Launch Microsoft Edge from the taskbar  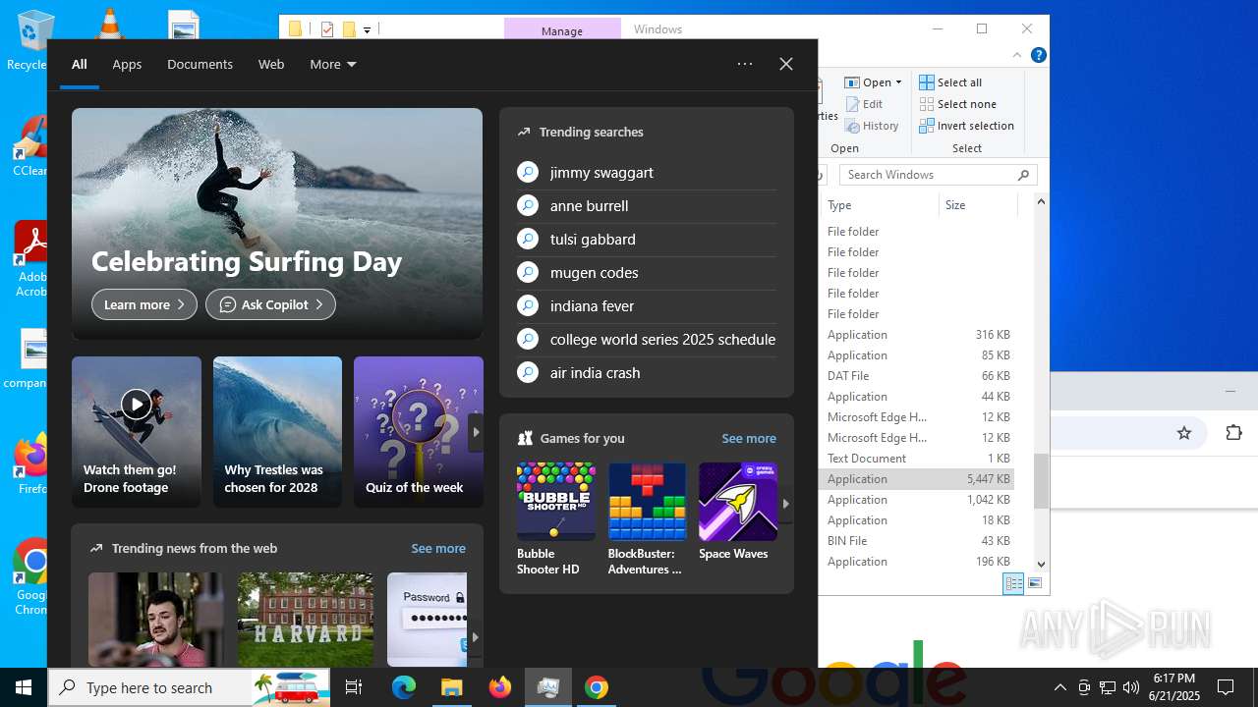tap(404, 687)
